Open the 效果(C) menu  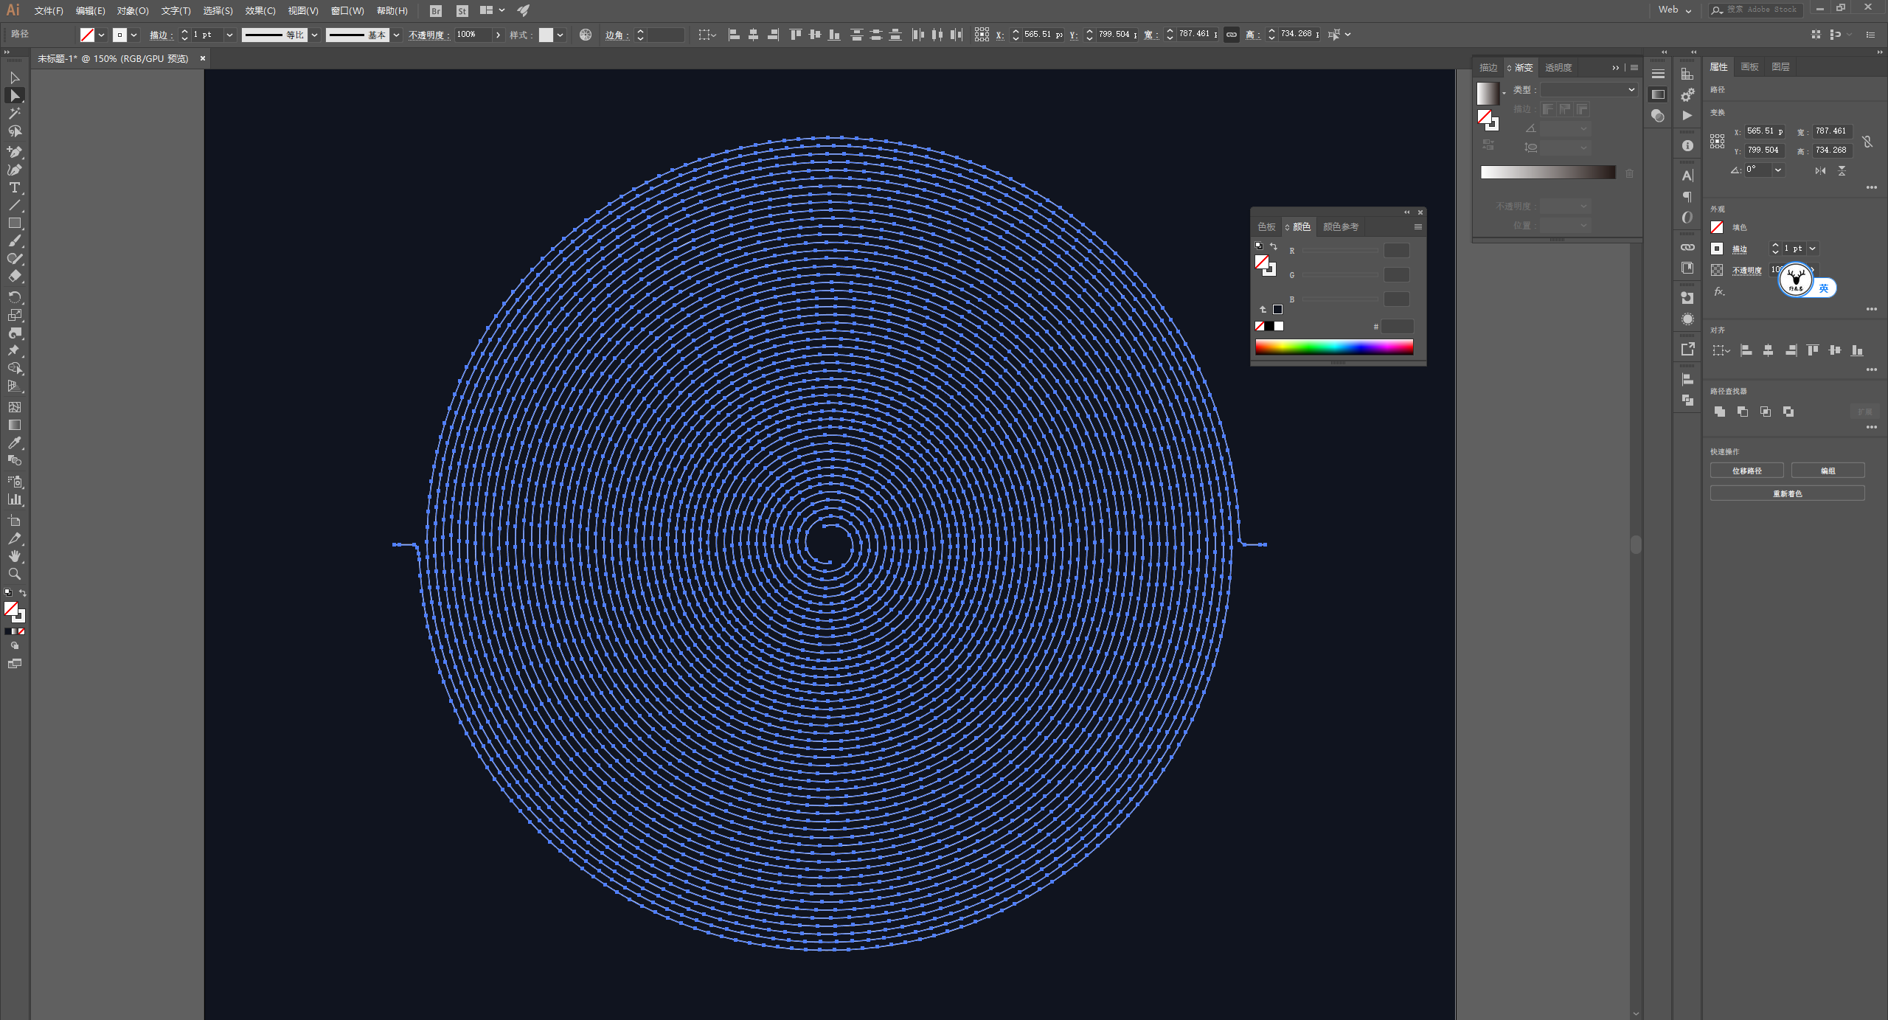pos(260,10)
